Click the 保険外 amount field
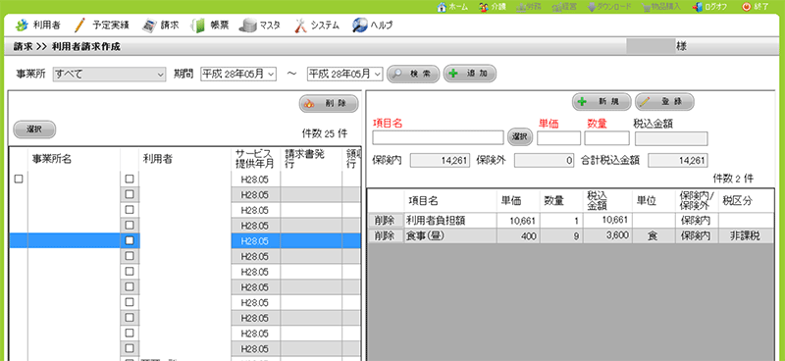This screenshot has width=785, height=361. pos(545,161)
